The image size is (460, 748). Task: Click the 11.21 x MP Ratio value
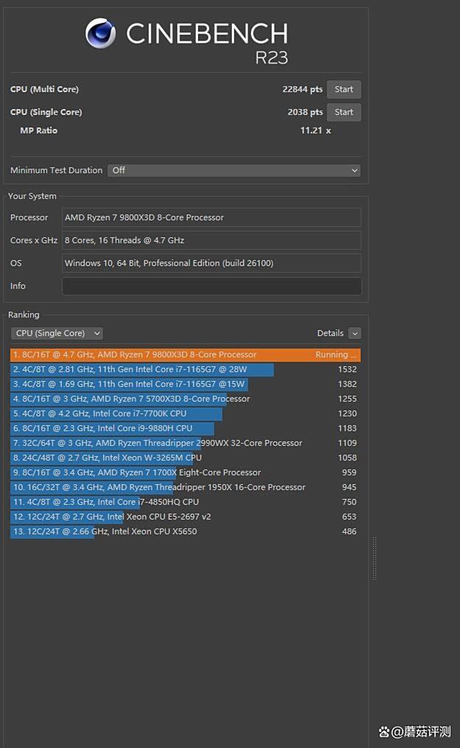(315, 130)
